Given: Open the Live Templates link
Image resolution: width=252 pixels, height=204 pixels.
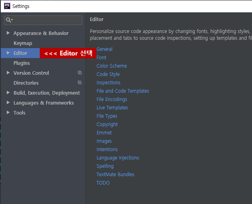Looking at the screenshot, I should point(112,108).
